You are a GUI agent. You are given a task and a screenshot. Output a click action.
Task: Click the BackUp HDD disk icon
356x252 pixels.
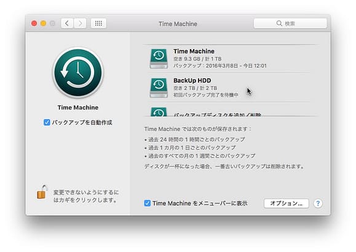(159, 88)
